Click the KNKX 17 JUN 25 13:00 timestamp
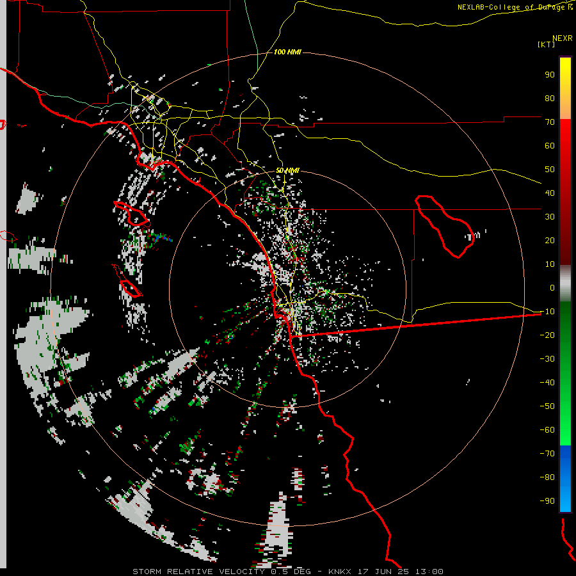 [x=386, y=572]
